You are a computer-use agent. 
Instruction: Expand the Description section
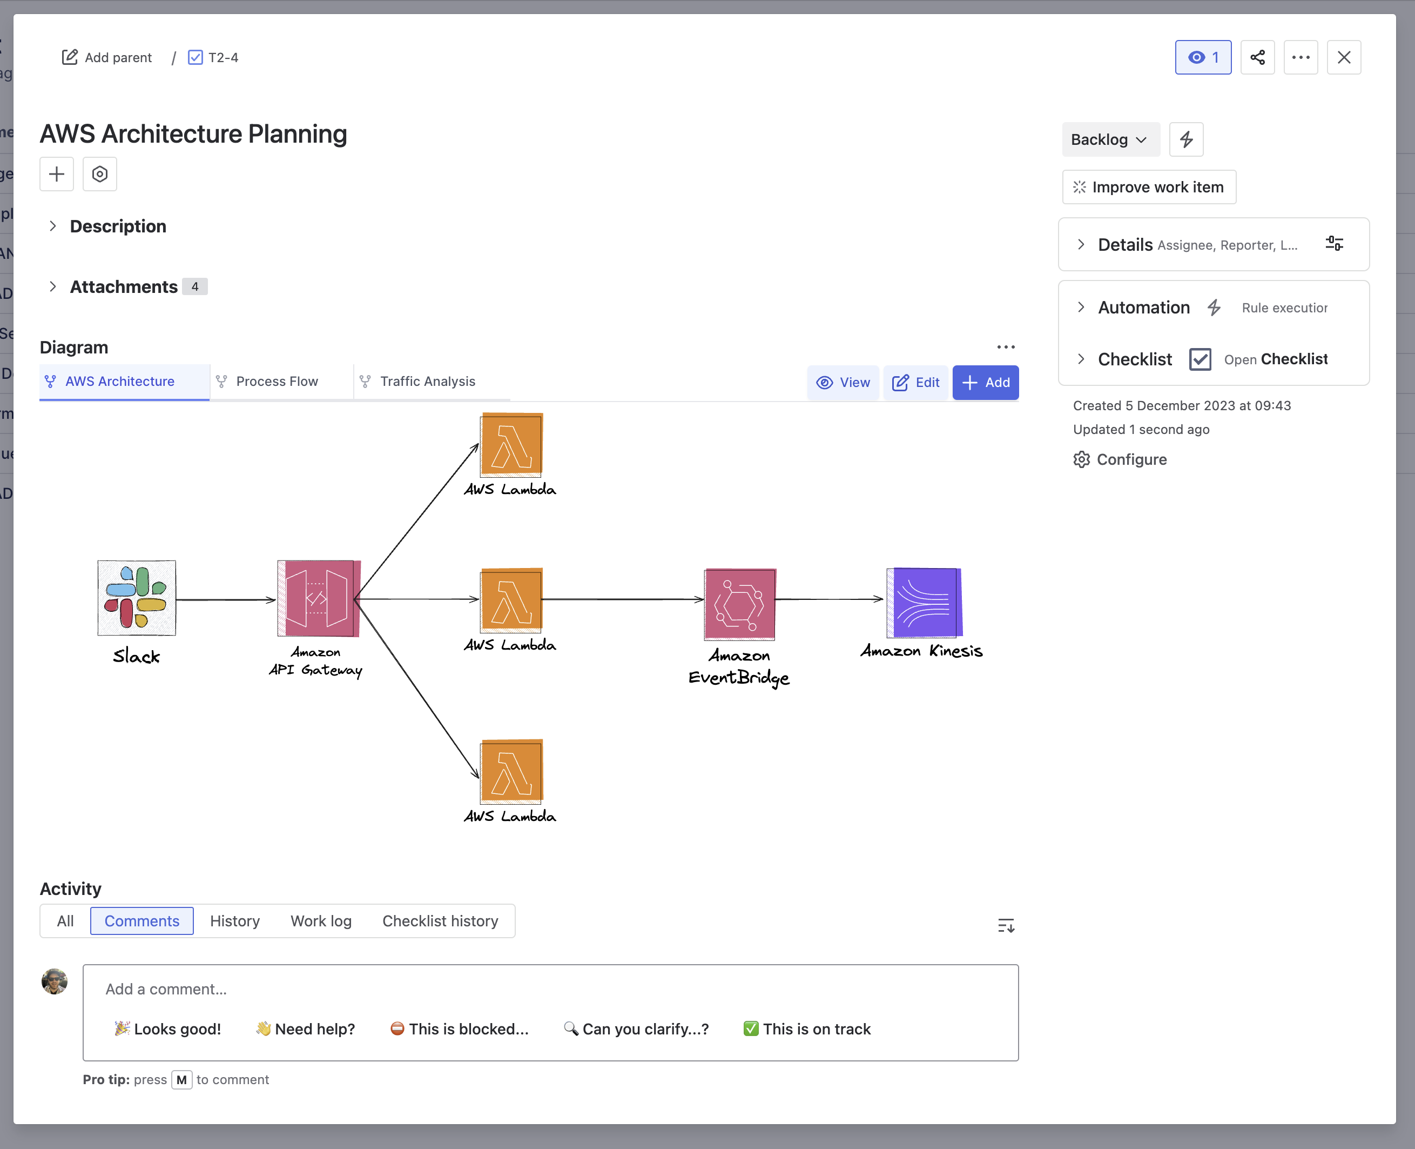[x=53, y=226]
